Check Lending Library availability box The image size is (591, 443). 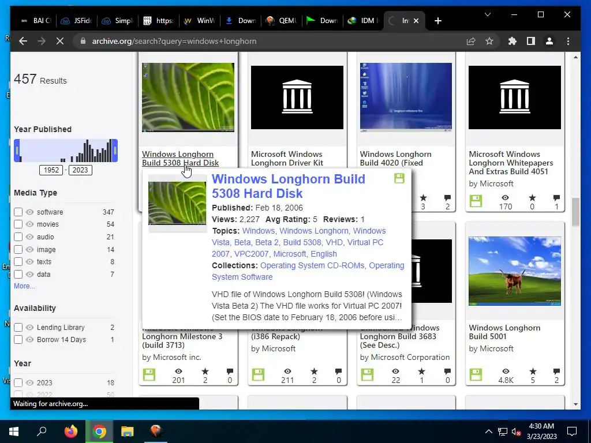point(18,328)
